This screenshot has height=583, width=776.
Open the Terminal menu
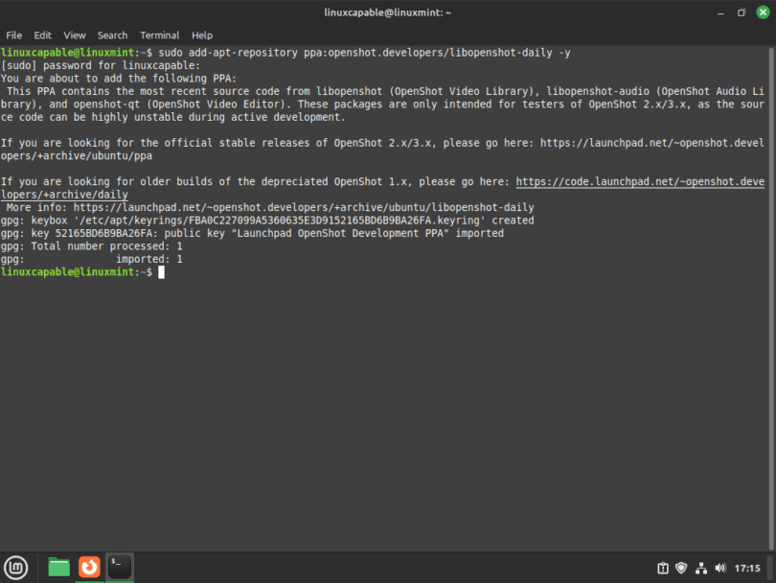[159, 35]
